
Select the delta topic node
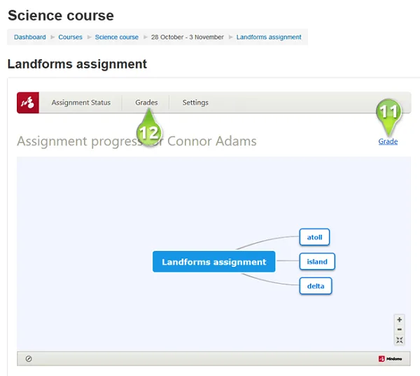click(315, 286)
